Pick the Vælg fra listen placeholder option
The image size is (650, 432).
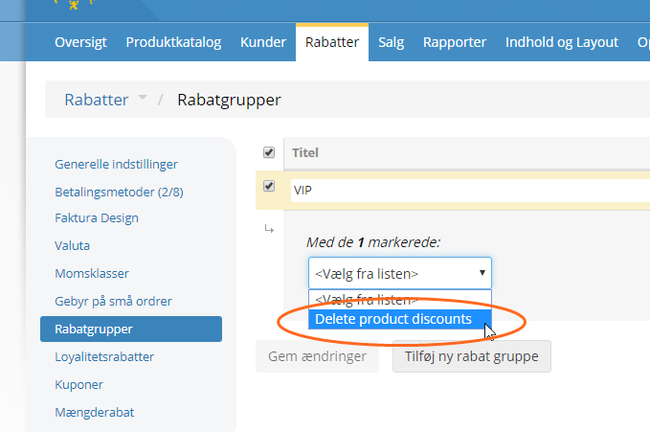(399, 300)
